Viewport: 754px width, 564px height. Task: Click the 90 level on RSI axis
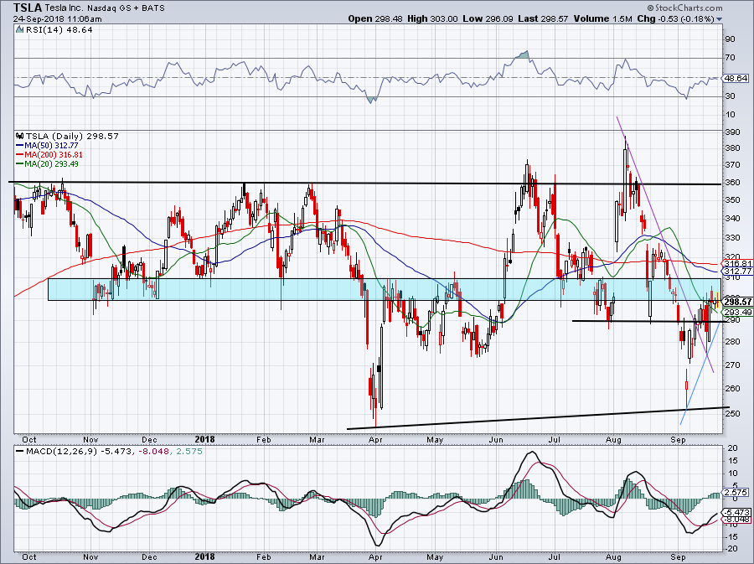click(x=730, y=39)
